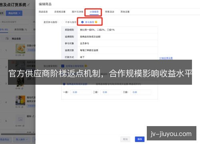
Task: Open column settings icon beside 商品信息 header
Action: coord(7,39)
